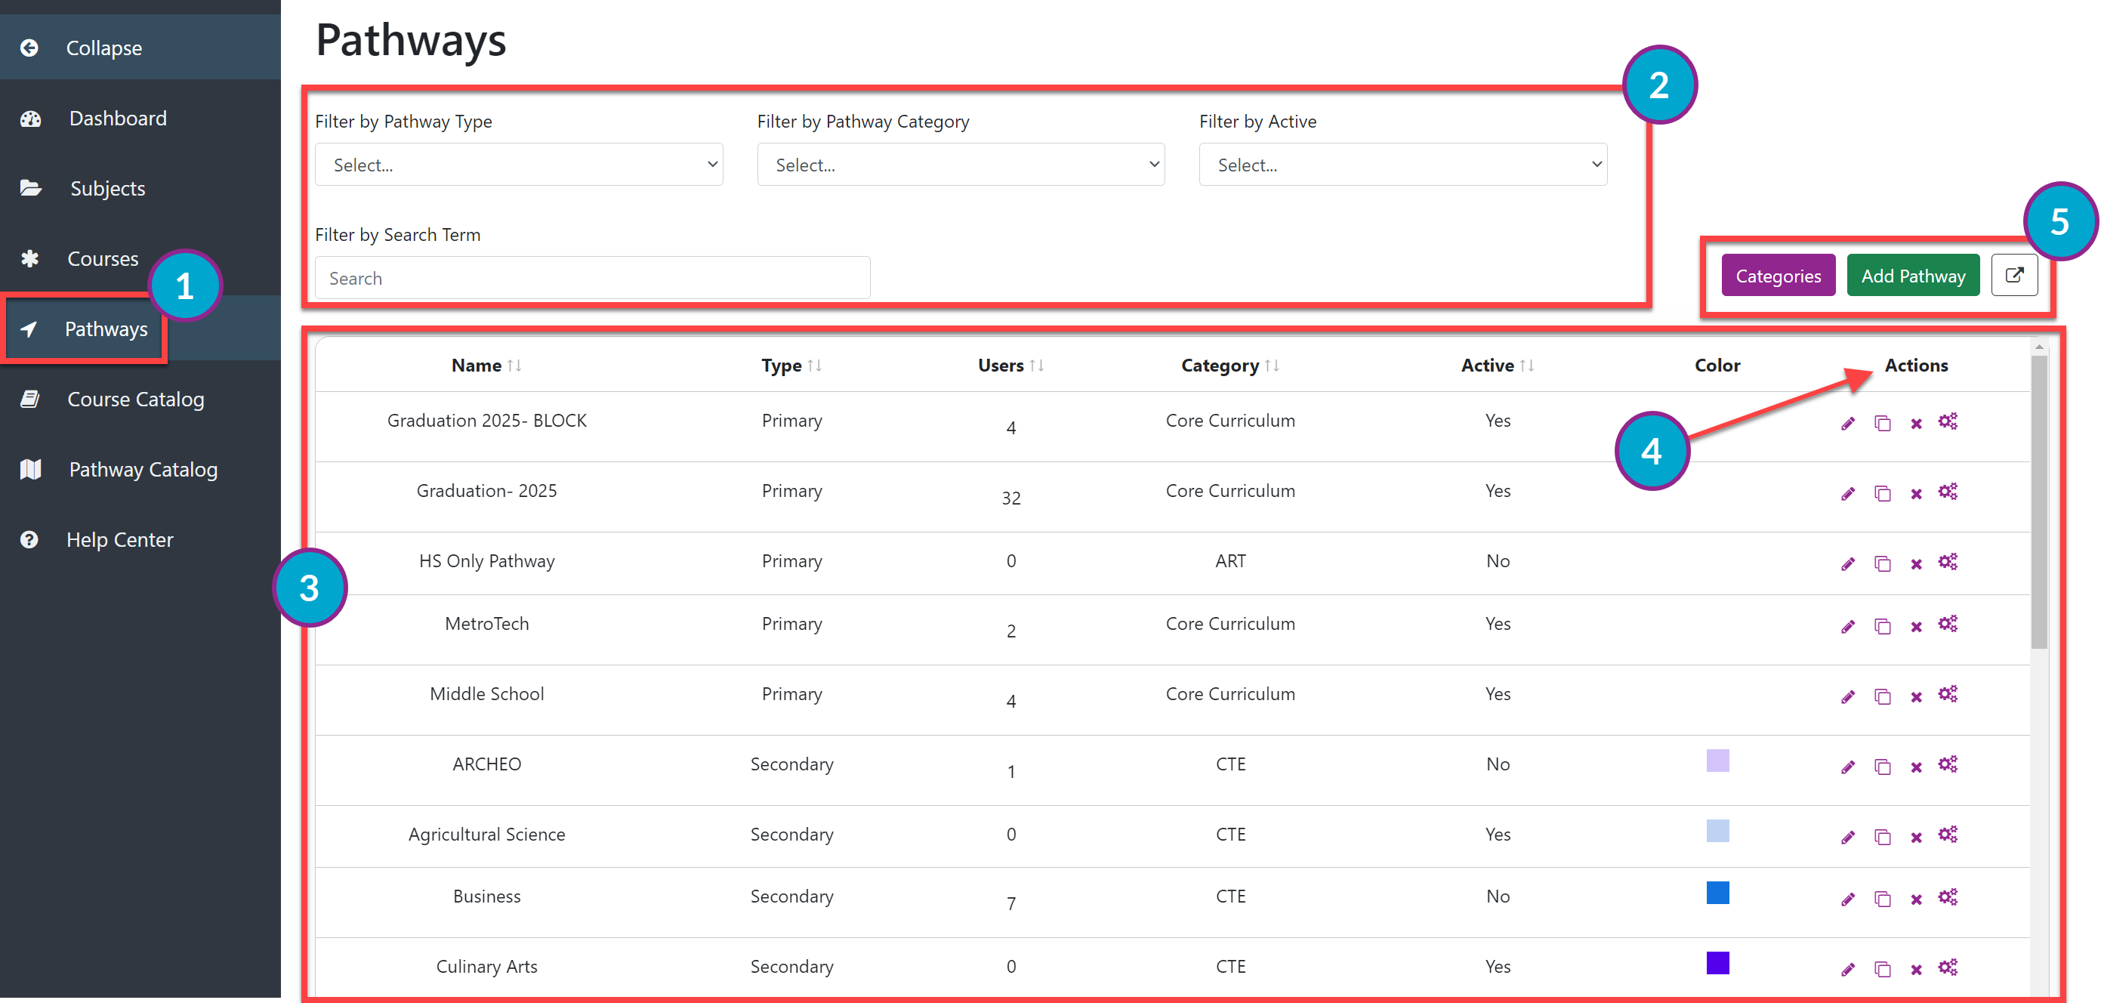Open Filter by Active dropdown
The height and width of the screenshot is (1003, 2101).
click(1403, 165)
